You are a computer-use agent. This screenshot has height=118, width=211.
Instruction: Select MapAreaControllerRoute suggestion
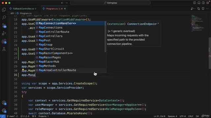[70, 70]
